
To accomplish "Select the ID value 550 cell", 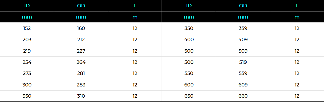I will 189,74.
